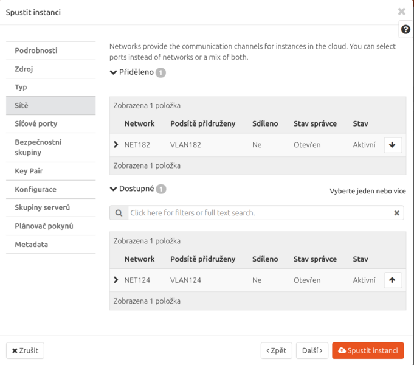This screenshot has width=414, height=365.
Task: Go back with the Zpět button
Action: pos(276,351)
